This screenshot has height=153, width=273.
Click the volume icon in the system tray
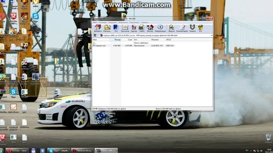[261, 151]
